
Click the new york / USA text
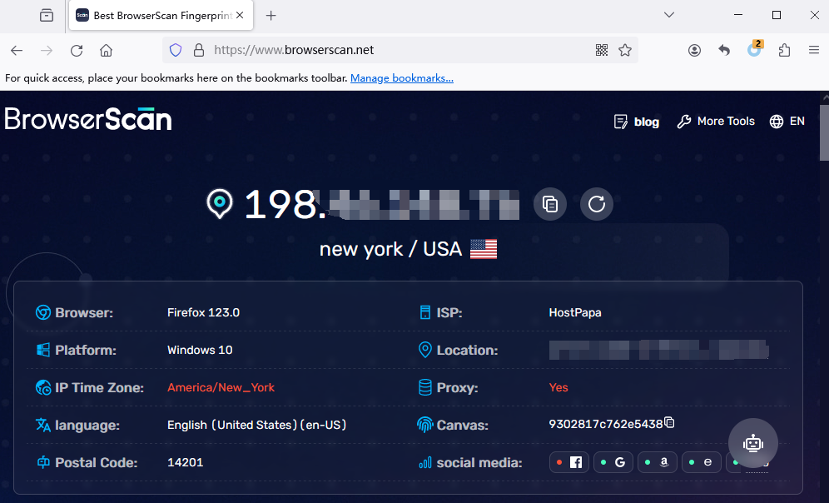(x=390, y=249)
